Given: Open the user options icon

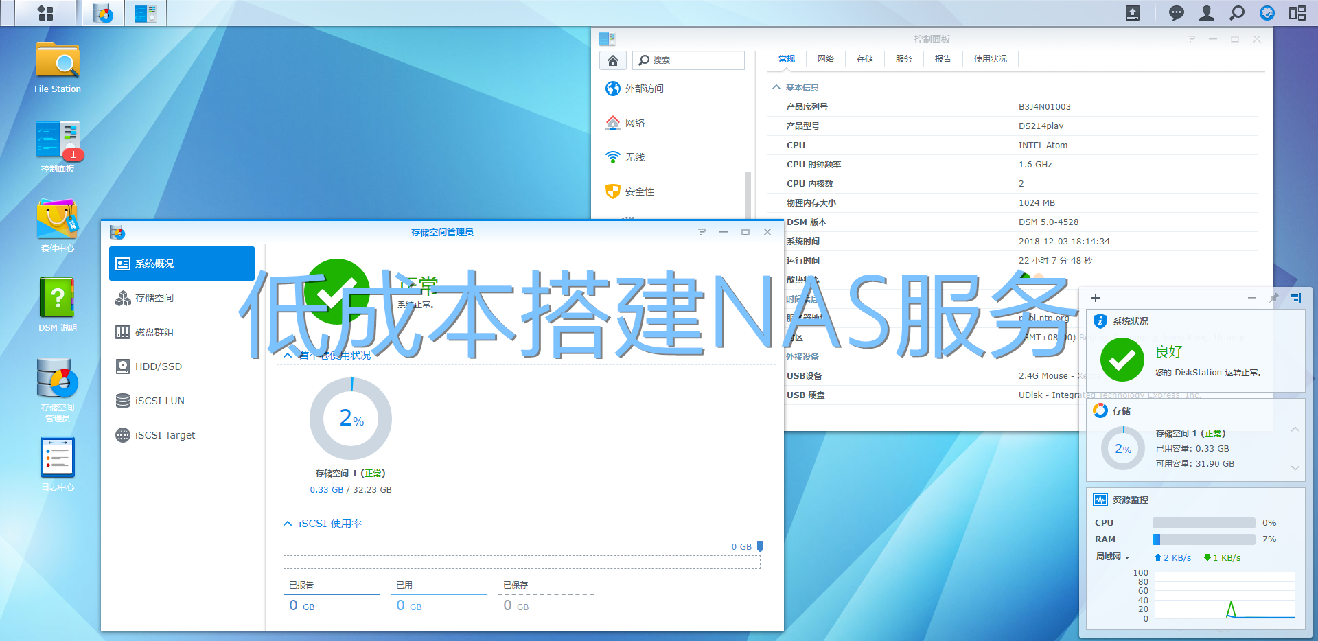Looking at the screenshot, I should pyautogui.click(x=1207, y=13).
